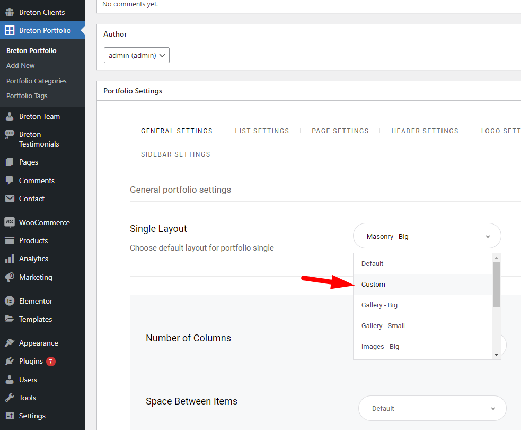Click the Products archive box icon
The width and height of the screenshot is (521, 430).
pos(10,240)
